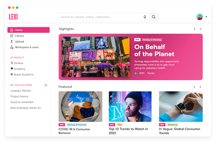The width and height of the screenshot is (216, 144).
Task: Click the Academy graduation cap icon
Action: click(12, 69)
